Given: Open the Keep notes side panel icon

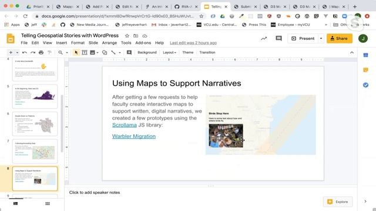Looking at the screenshot, I should tap(365, 70).
